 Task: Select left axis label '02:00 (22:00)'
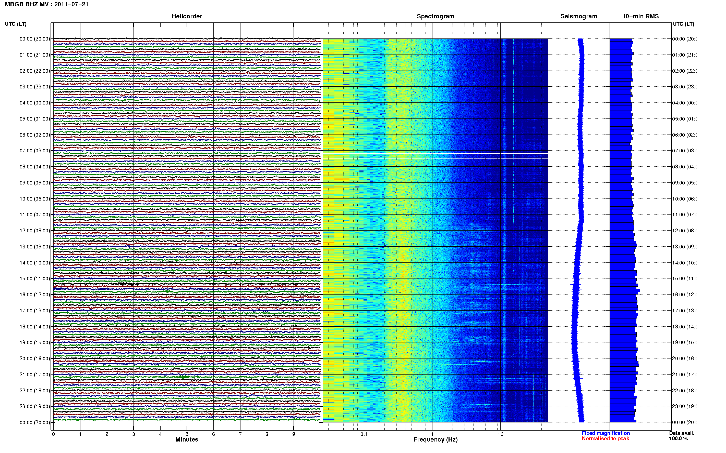[x=35, y=71]
